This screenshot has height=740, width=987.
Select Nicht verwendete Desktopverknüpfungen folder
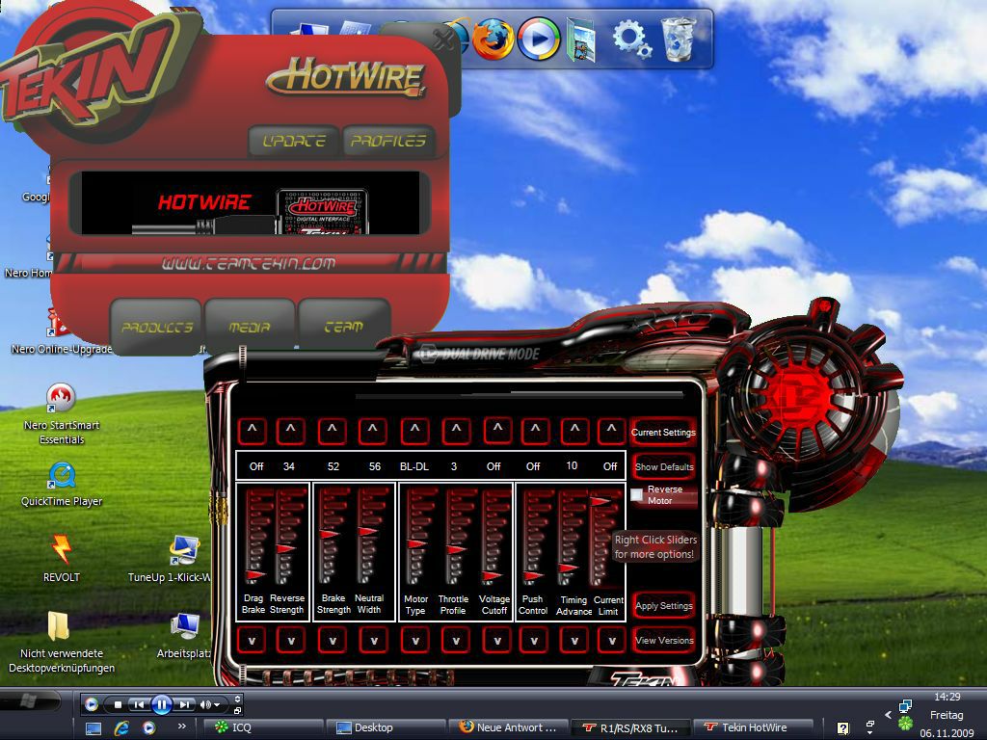click(61, 642)
